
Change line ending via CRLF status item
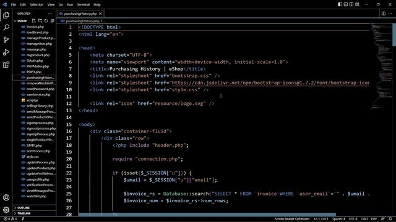364,219
